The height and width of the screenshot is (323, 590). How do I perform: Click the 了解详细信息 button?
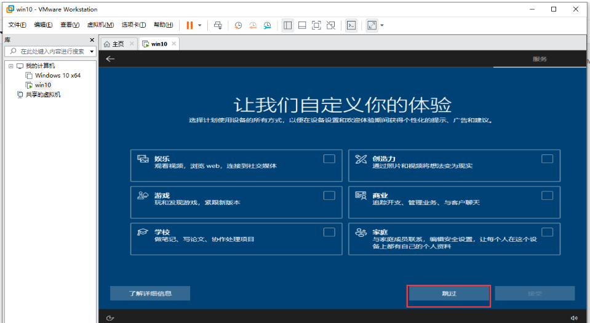[150, 293]
